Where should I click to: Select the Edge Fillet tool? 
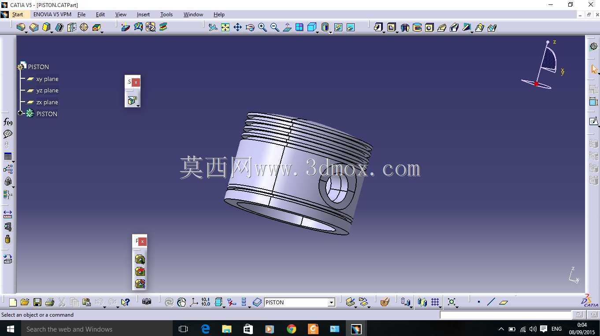click(21, 27)
